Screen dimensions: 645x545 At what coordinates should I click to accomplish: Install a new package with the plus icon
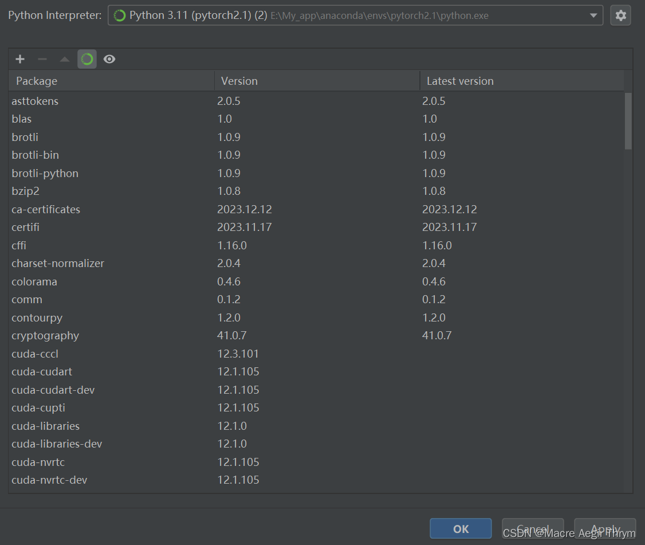19,58
